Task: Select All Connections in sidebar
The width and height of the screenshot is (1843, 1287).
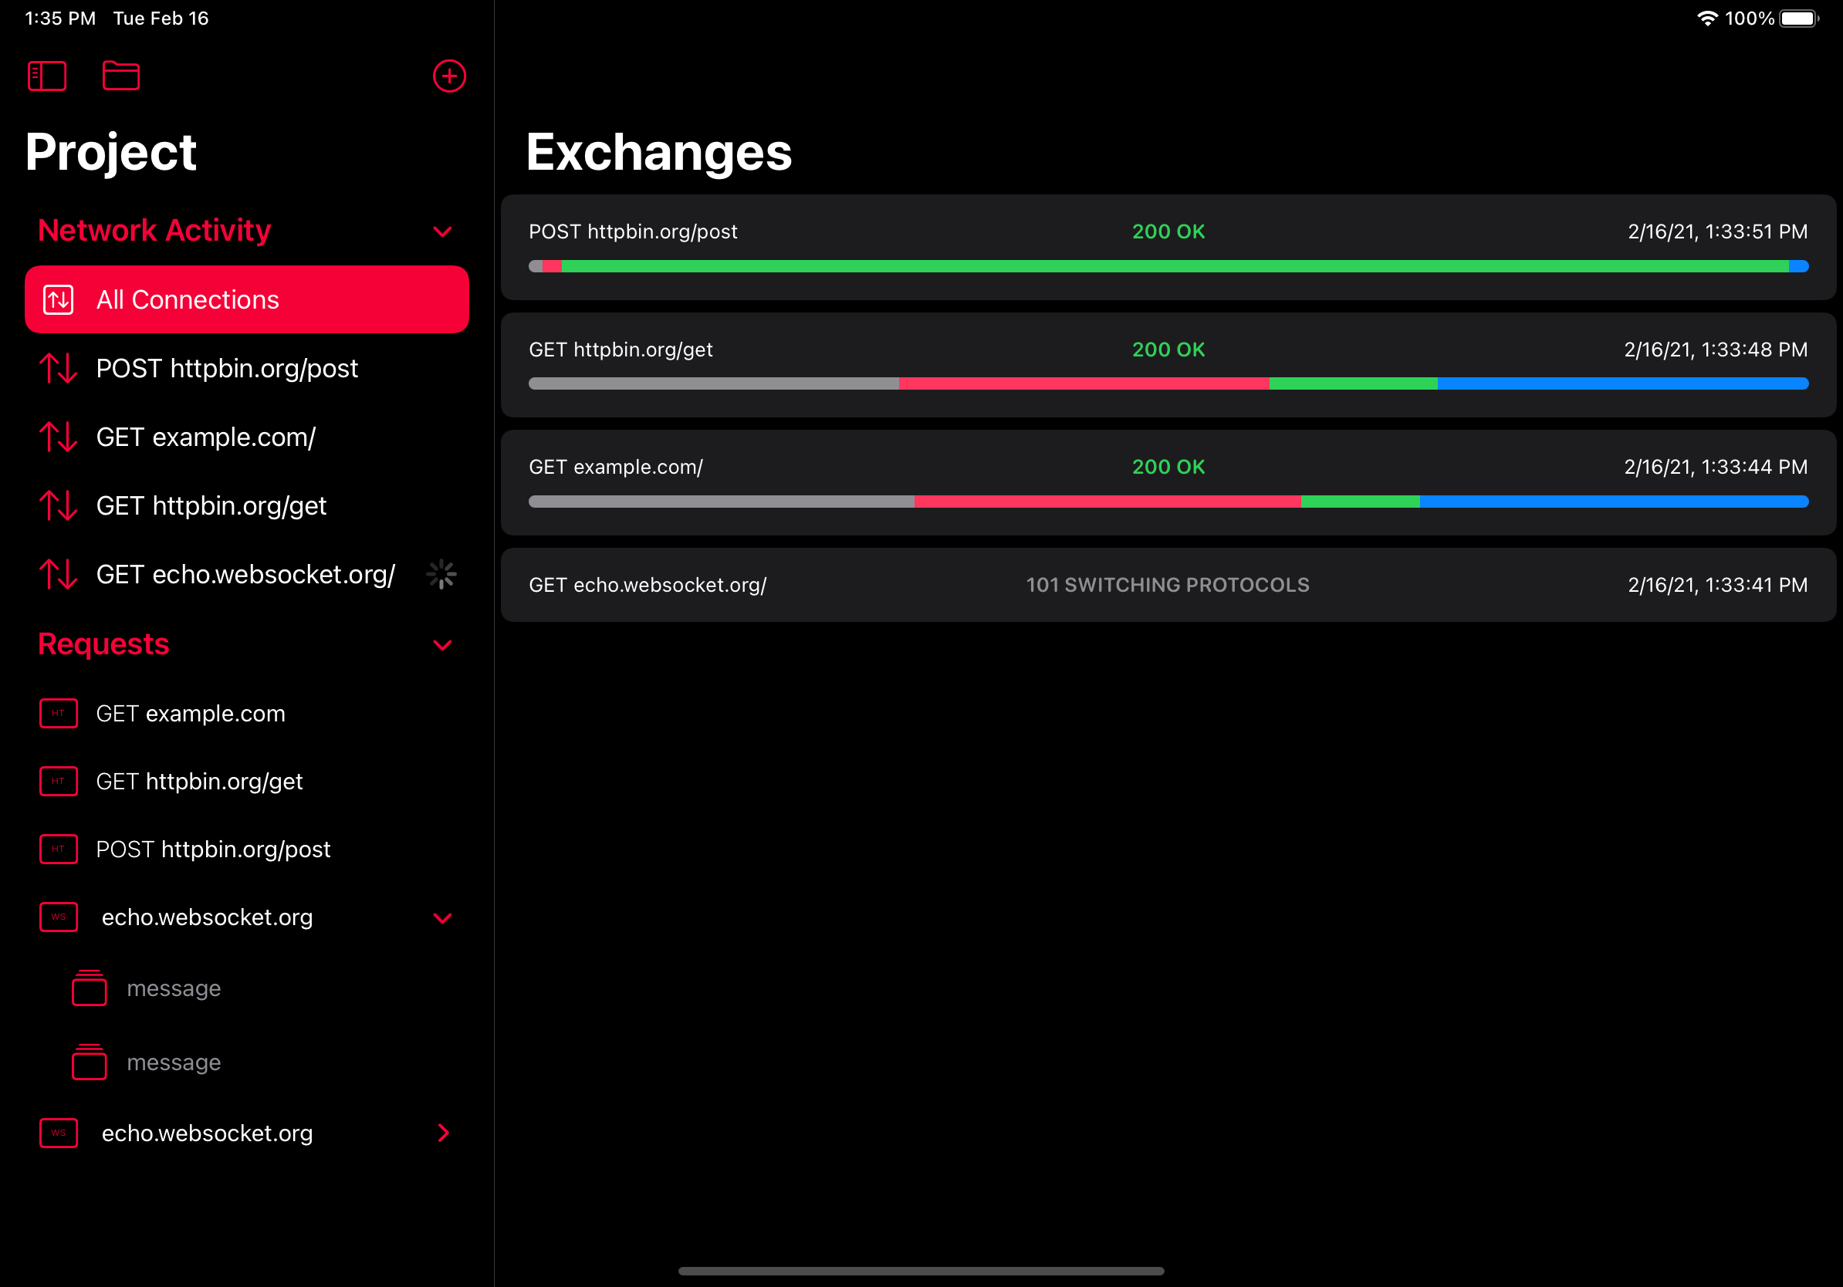Action: click(246, 299)
